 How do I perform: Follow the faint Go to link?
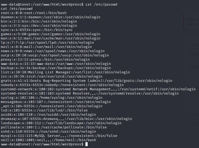click(x=194, y=124)
